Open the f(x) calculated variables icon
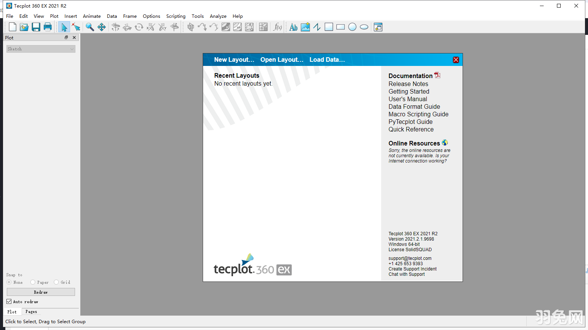588x330 pixels. click(x=278, y=27)
